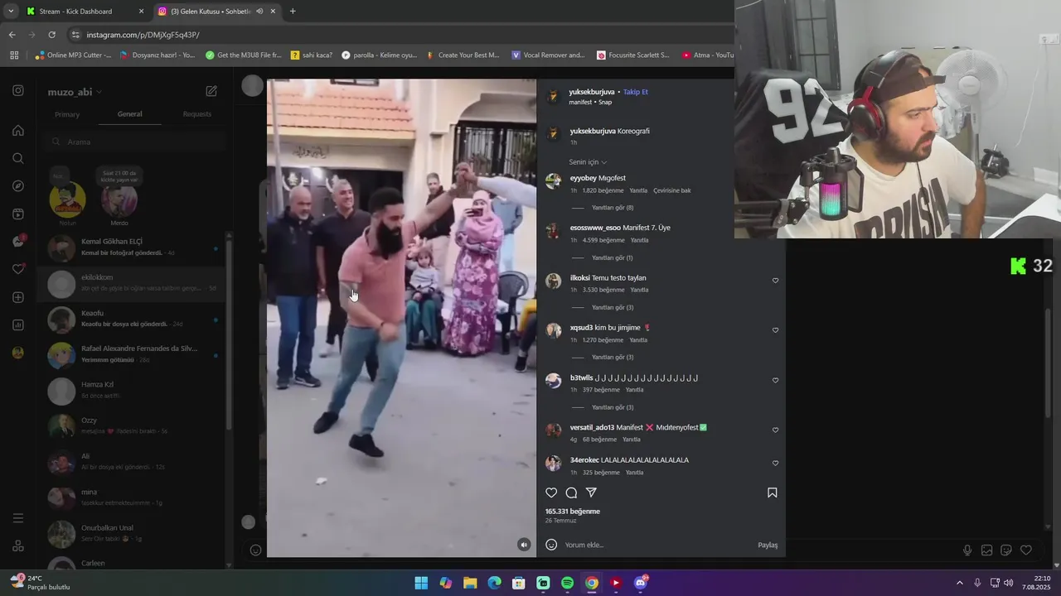1061x596 pixels.
Task: Send a heart in the chat bar
Action: (1026, 550)
